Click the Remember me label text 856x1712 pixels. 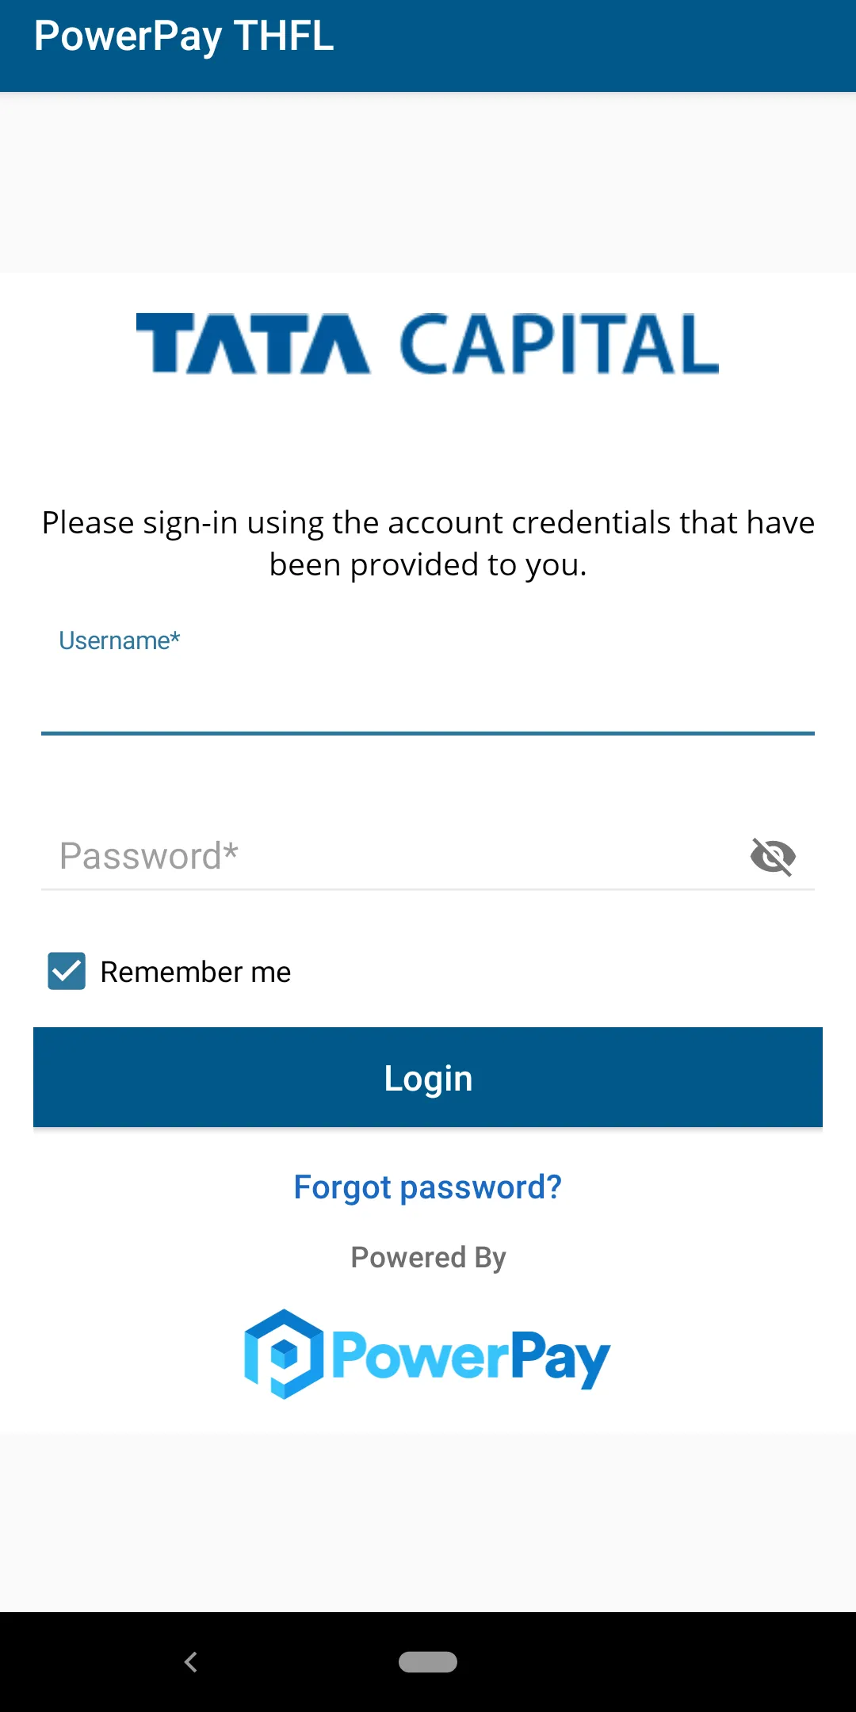coord(196,973)
